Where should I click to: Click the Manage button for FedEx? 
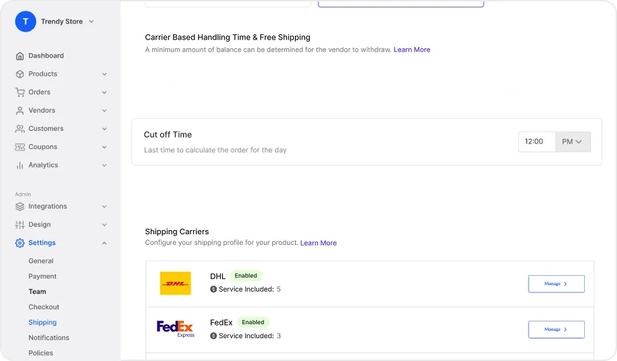[557, 329]
